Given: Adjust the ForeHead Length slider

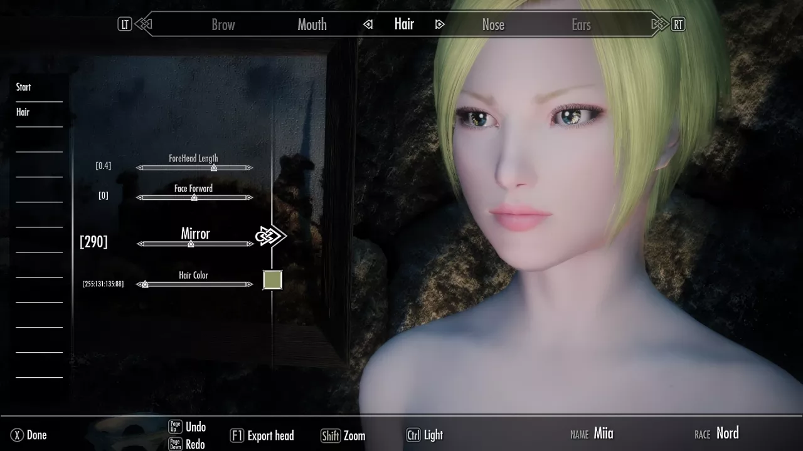Looking at the screenshot, I should pos(194,168).
